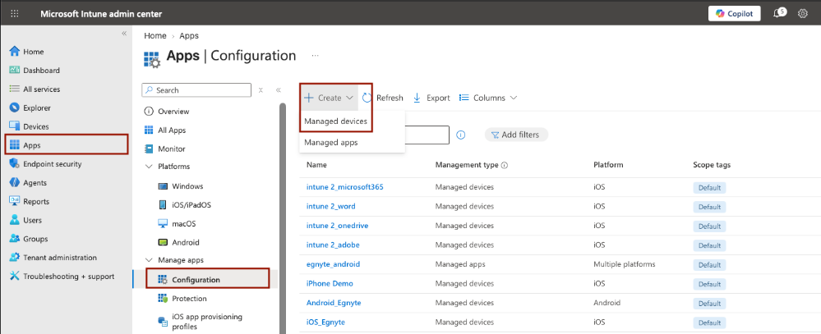Viewport: 821px width, 334px height.
Task: Click Add filters button
Action: coord(516,135)
